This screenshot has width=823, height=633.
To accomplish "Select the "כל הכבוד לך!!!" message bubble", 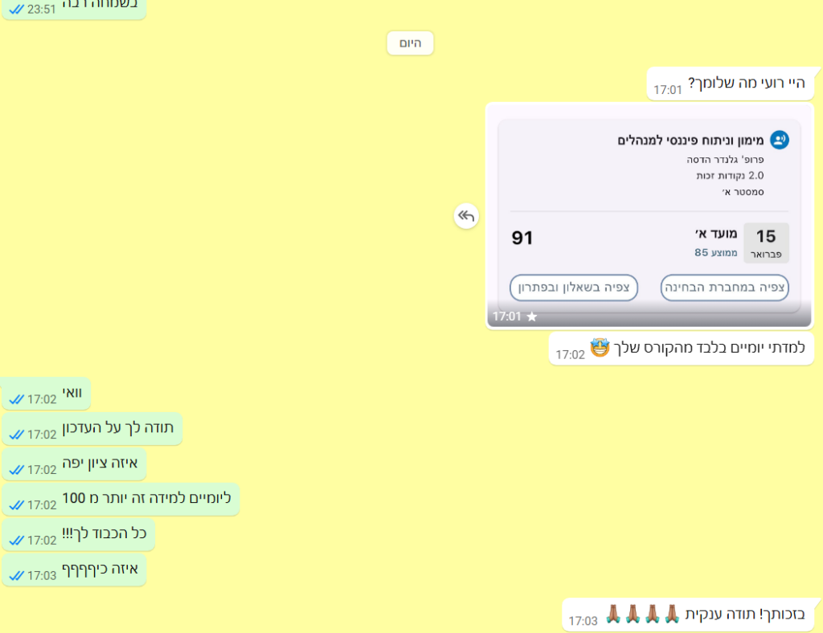I will click(79, 534).
